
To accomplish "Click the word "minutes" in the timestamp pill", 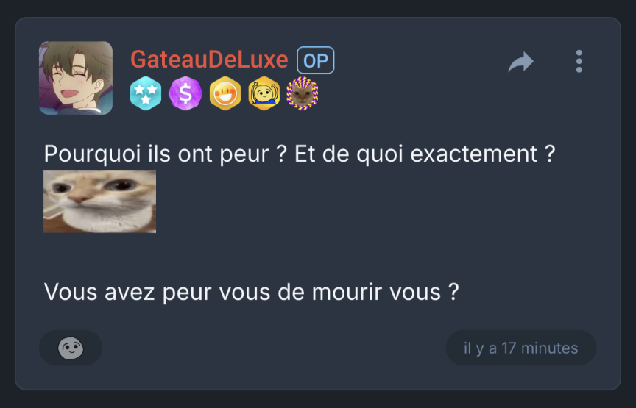I will click(550, 348).
